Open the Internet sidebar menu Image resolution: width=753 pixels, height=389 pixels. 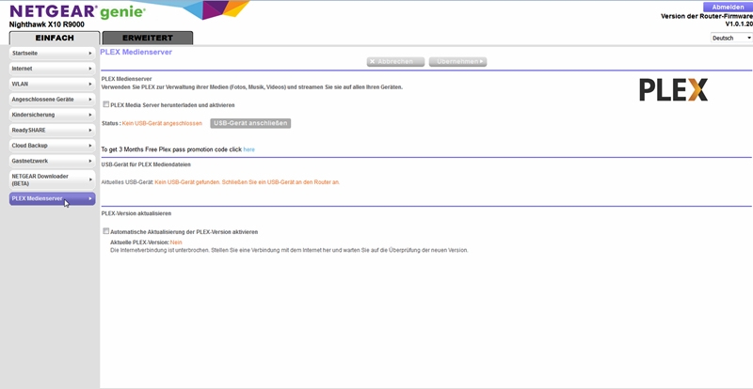tap(52, 69)
